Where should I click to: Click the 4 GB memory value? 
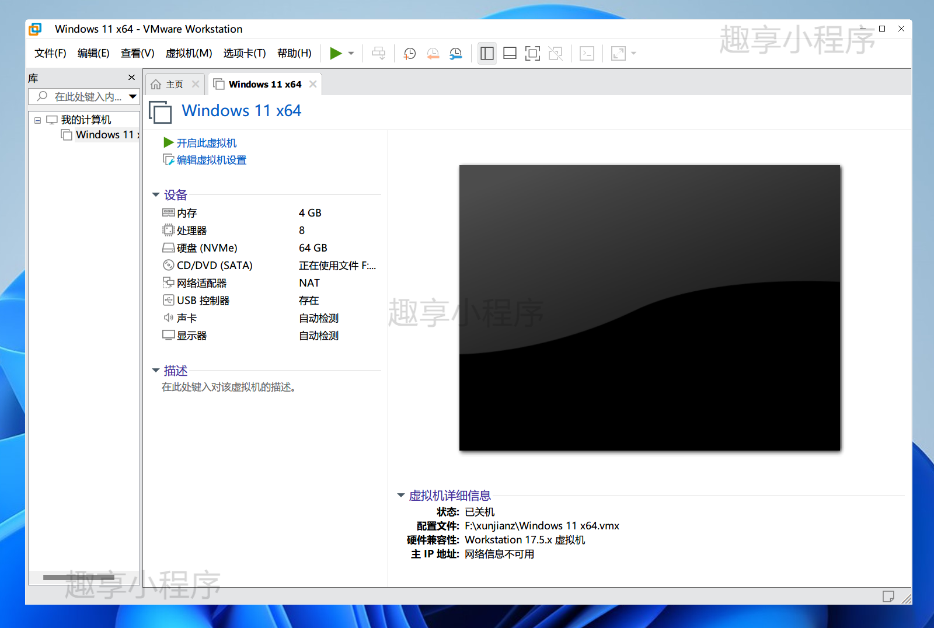[310, 213]
